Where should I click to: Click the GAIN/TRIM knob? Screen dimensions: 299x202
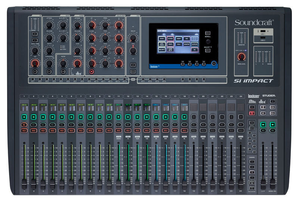[x=35, y=51]
